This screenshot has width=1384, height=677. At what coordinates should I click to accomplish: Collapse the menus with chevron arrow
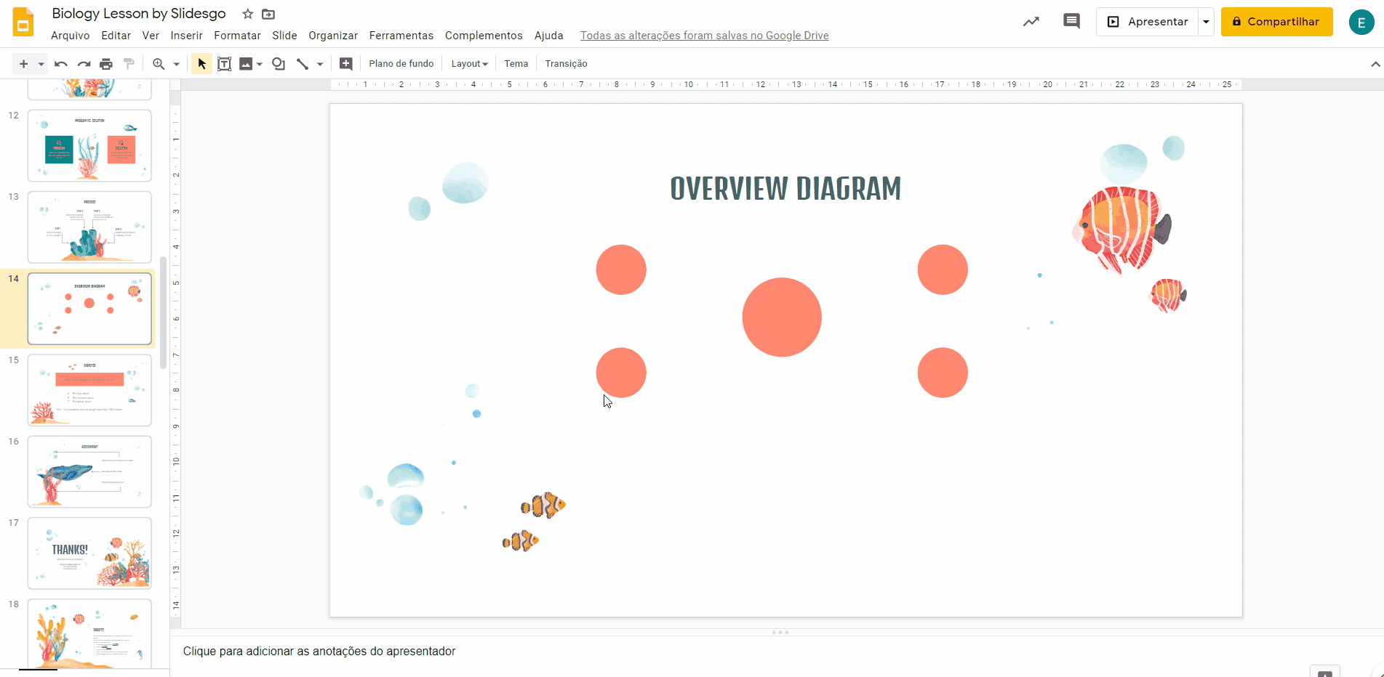coord(1375,64)
